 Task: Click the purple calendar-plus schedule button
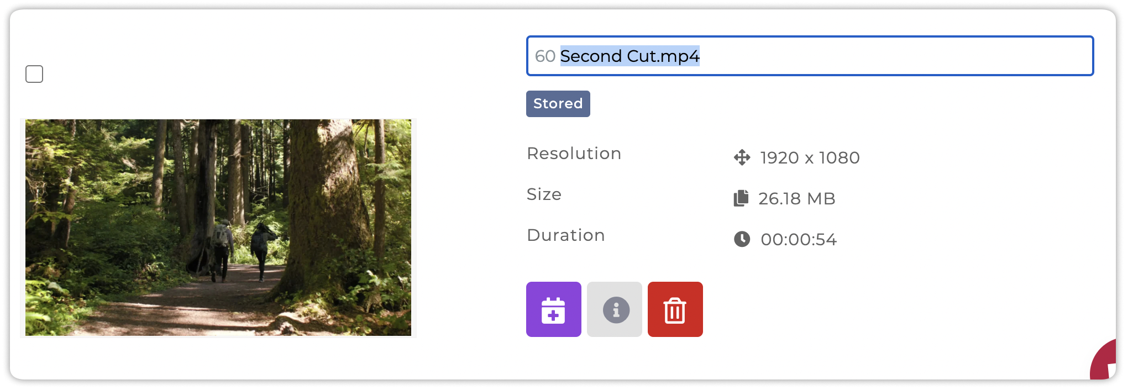553,309
